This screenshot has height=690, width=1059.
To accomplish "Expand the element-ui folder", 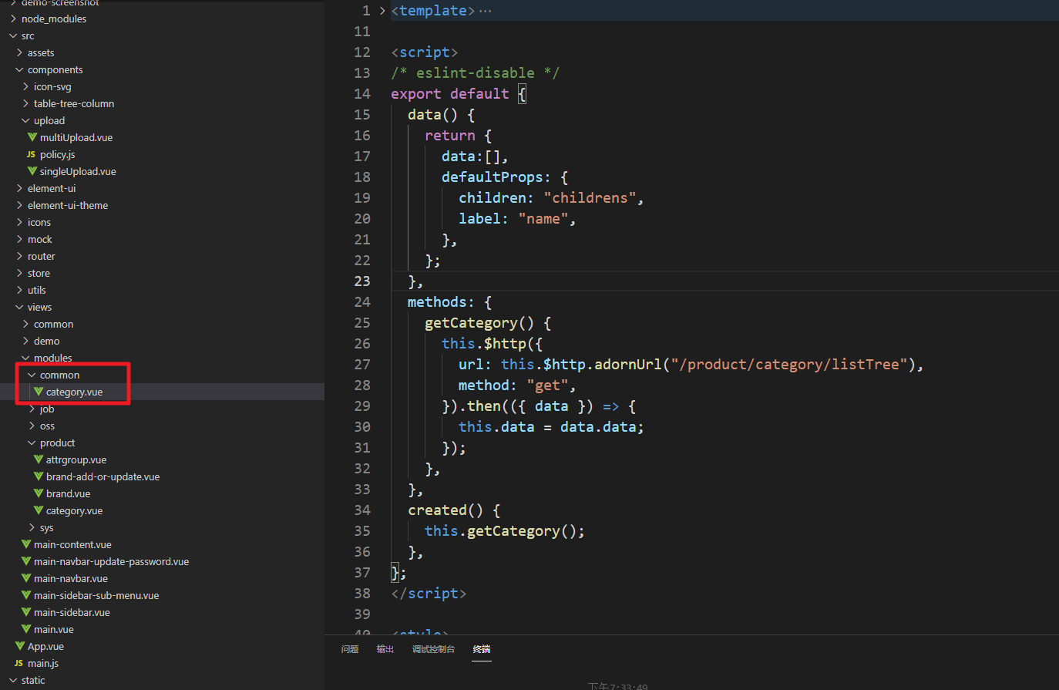I will [x=19, y=188].
